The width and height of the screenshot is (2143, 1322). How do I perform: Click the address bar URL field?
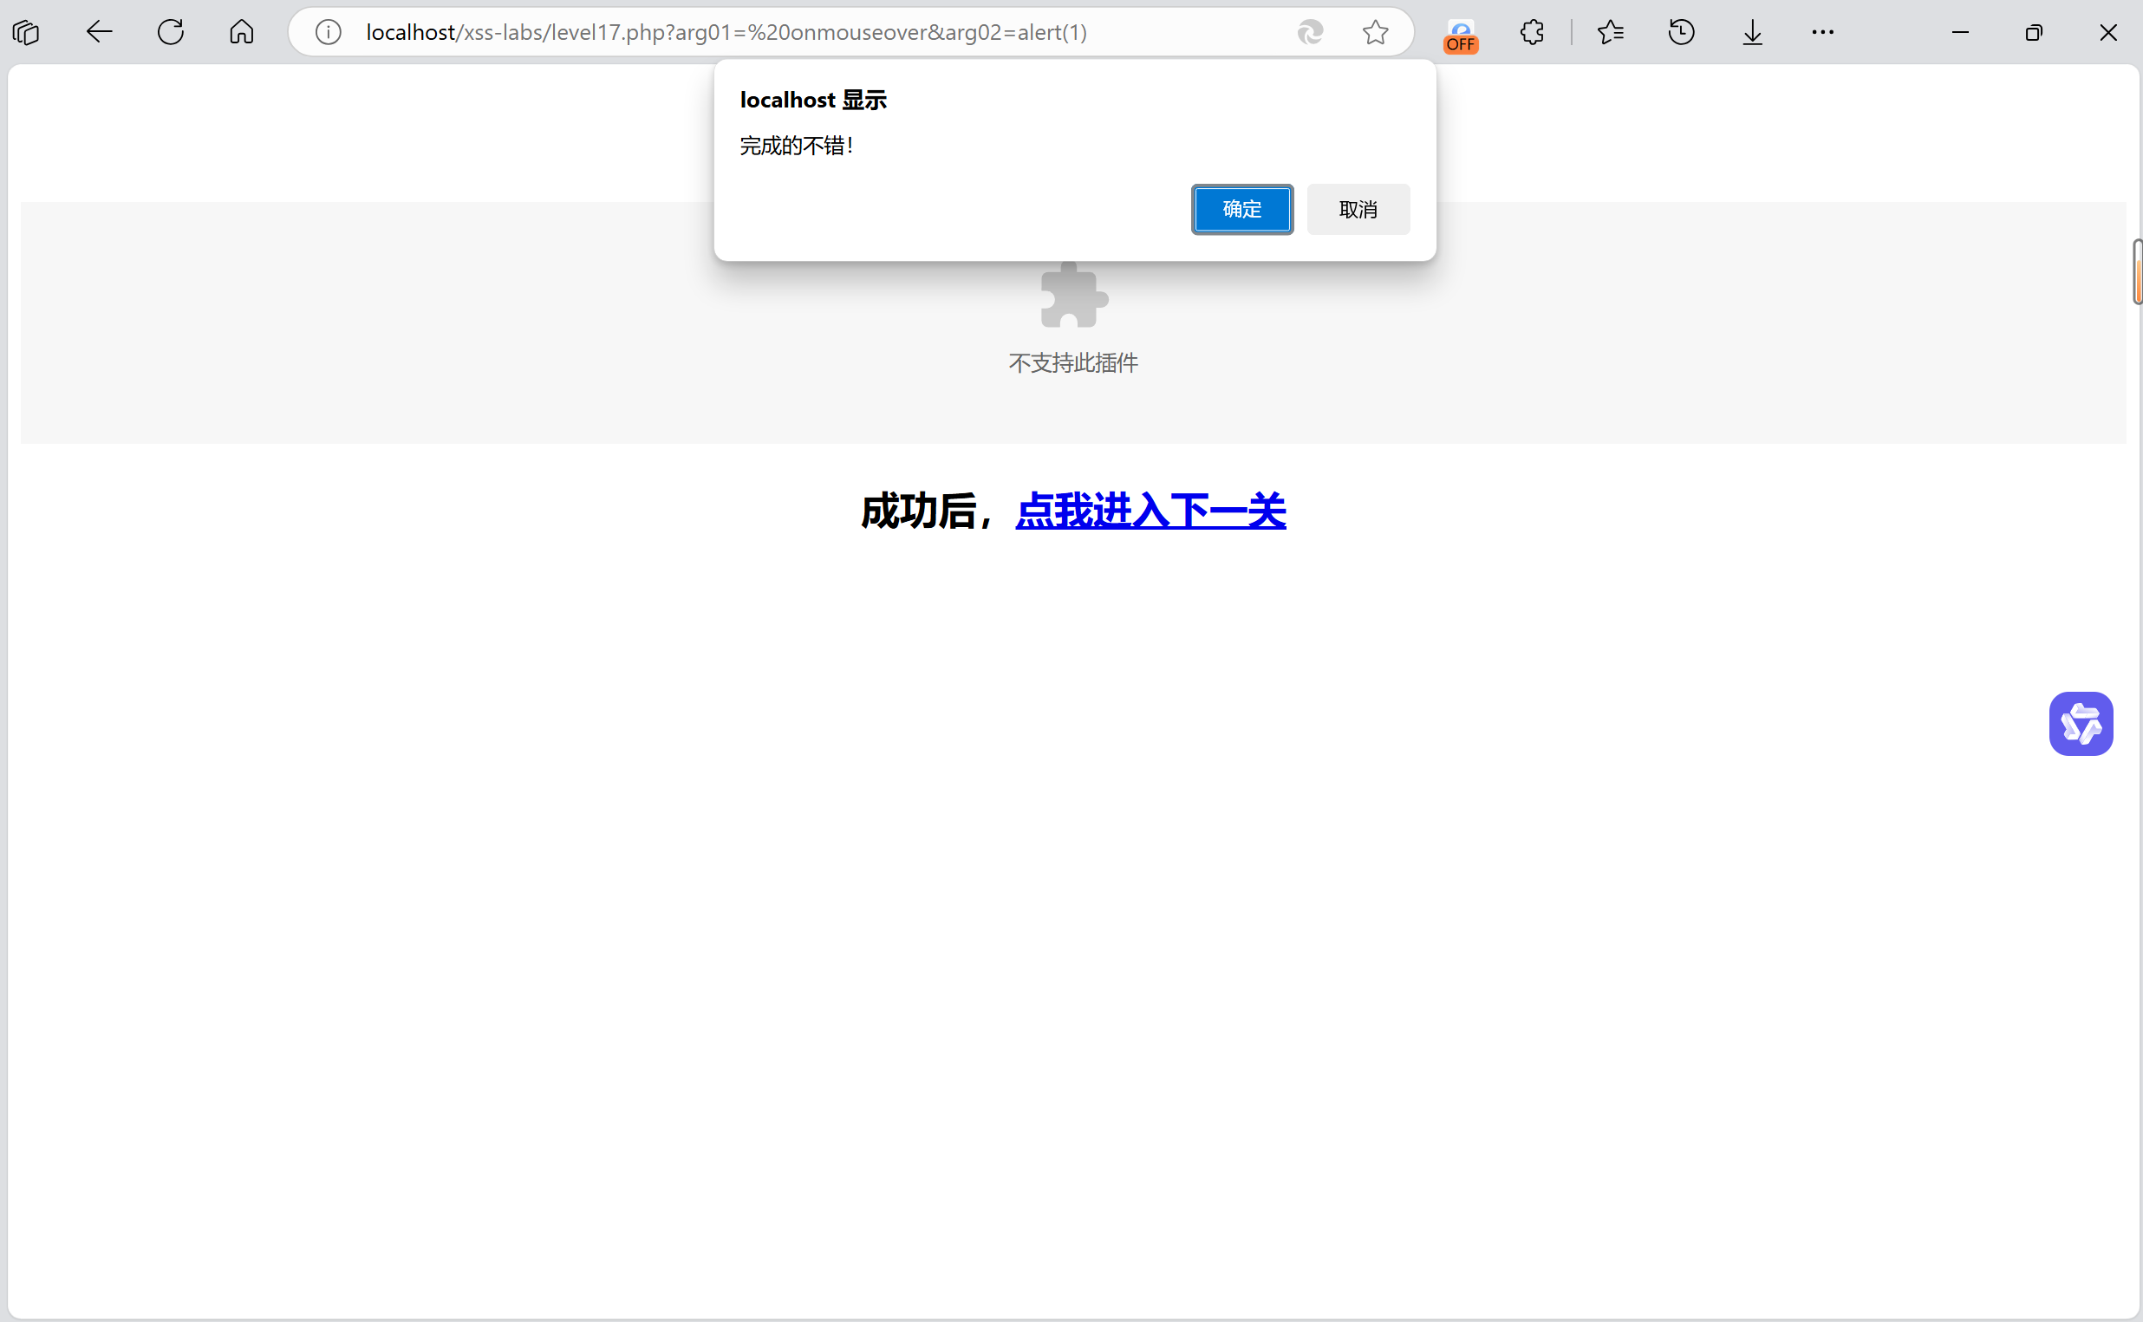pyautogui.click(x=787, y=32)
